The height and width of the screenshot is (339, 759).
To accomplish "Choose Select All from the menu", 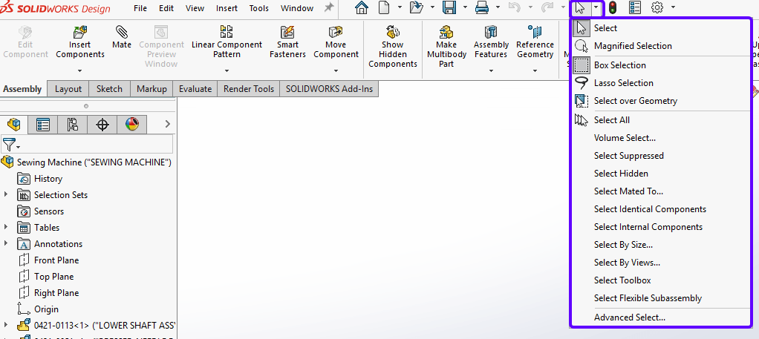I will 661,120.
